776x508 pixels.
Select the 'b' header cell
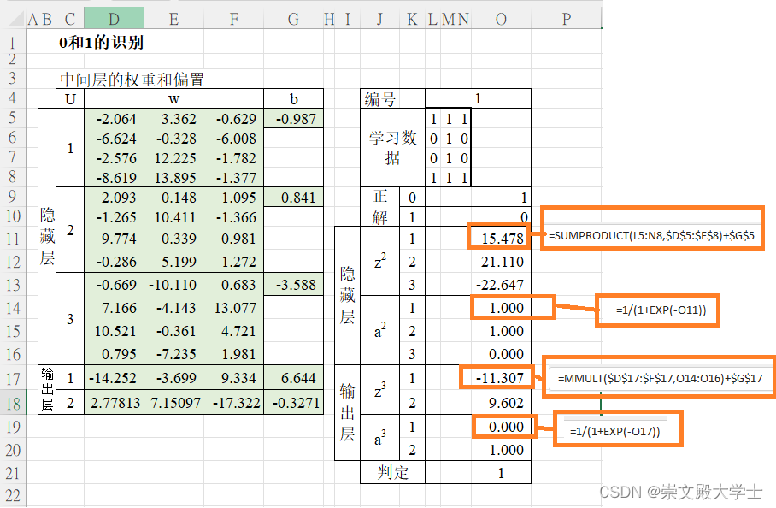293,99
